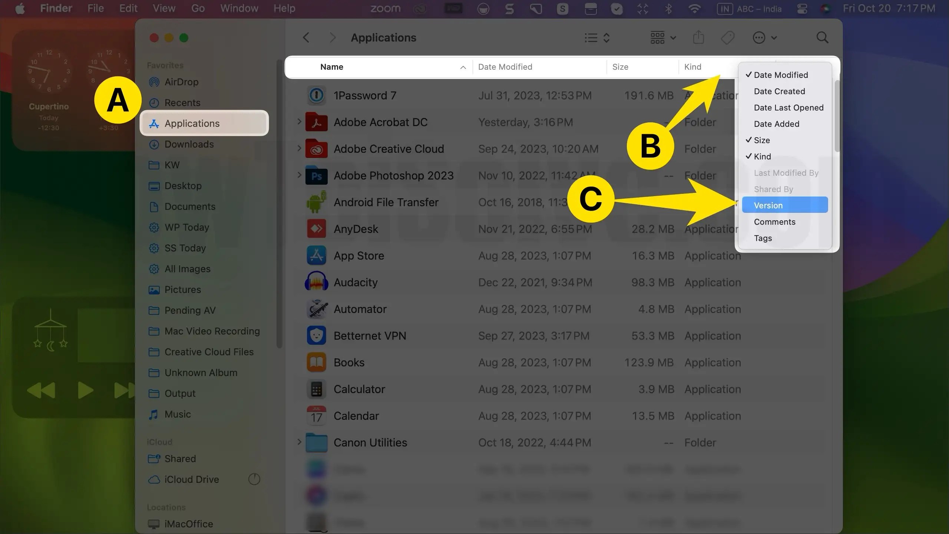Open the group-by dropdown in the toolbar

click(x=662, y=37)
